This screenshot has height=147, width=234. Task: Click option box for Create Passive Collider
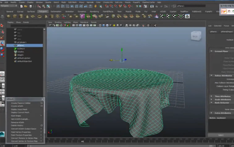42,103
